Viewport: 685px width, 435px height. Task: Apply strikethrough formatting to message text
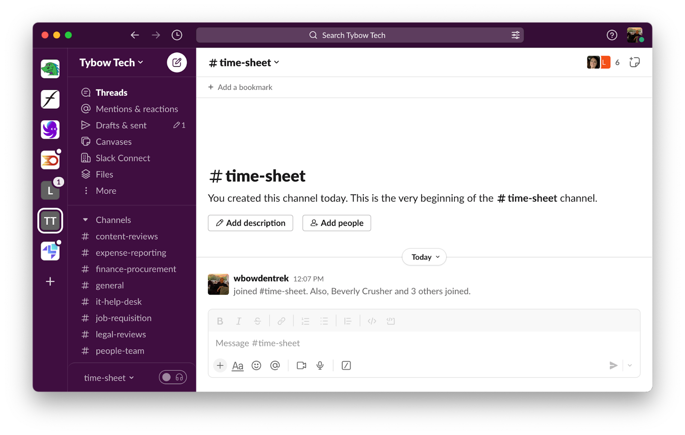pos(257,321)
